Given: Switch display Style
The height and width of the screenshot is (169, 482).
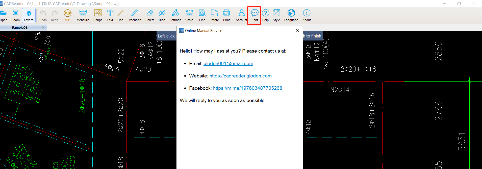Looking at the screenshot, I should pyautogui.click(x=276, y=16).
